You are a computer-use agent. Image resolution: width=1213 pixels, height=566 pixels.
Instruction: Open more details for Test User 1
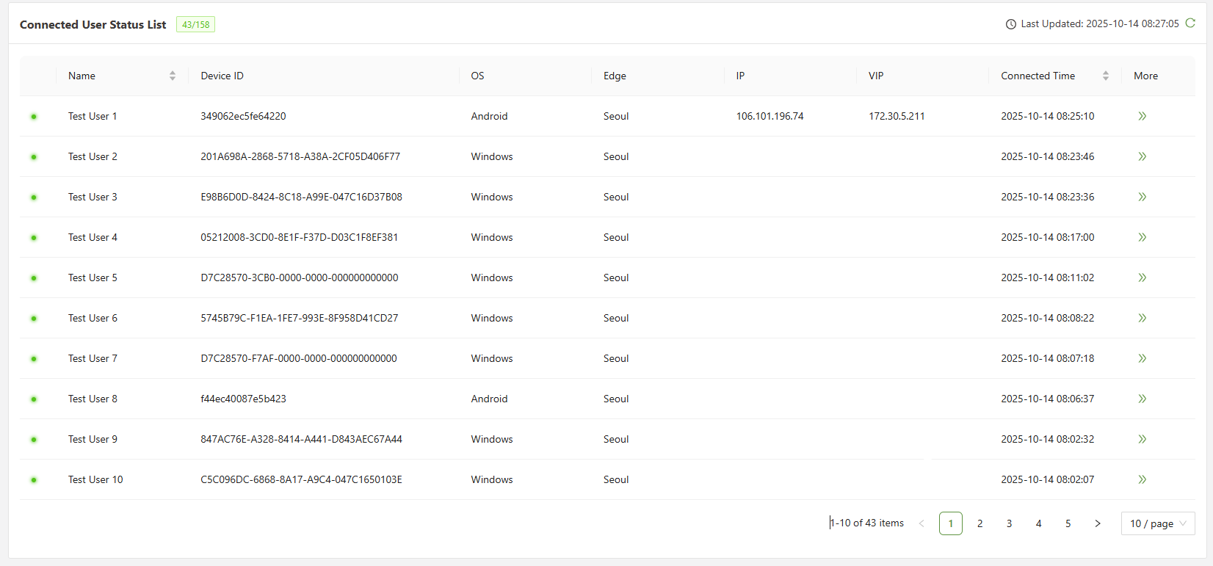(1142, 116)
